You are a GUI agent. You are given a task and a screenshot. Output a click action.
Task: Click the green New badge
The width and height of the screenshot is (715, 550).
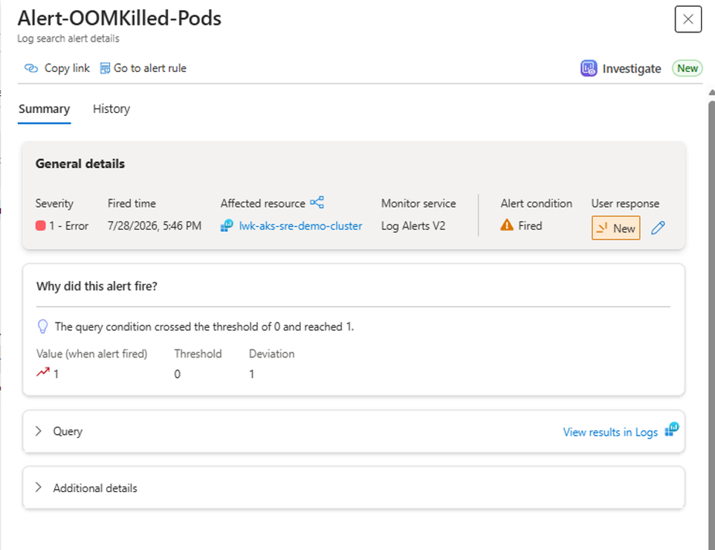pos(687,68)
